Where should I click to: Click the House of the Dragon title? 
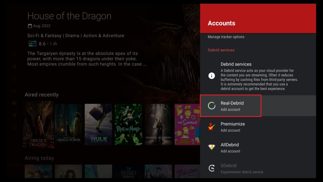point(69,16)
